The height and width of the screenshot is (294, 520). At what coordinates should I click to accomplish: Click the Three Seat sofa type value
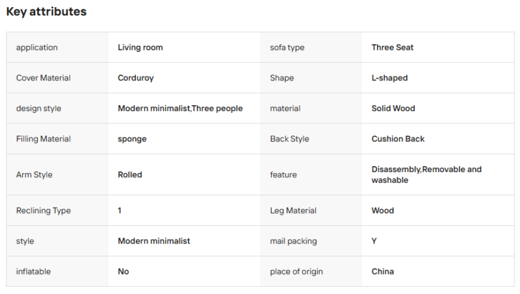[x=393, y=47]
